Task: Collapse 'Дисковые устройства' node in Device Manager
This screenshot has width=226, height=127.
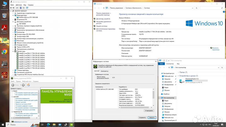Action: [13, 22]
